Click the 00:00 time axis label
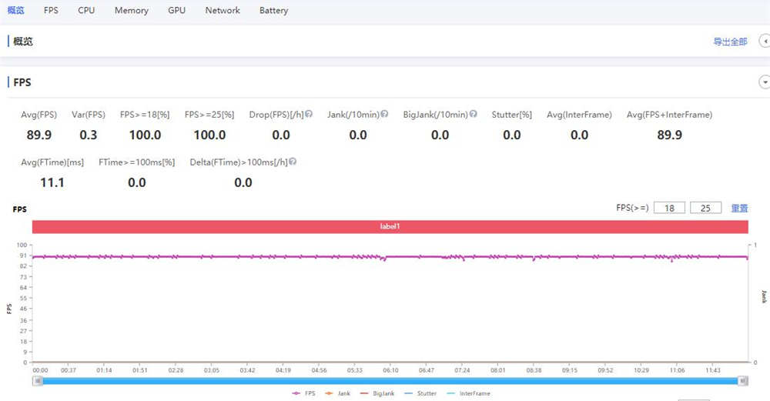Image resolution: width=770 pixels, height=401 pixels. pos(40,370)
